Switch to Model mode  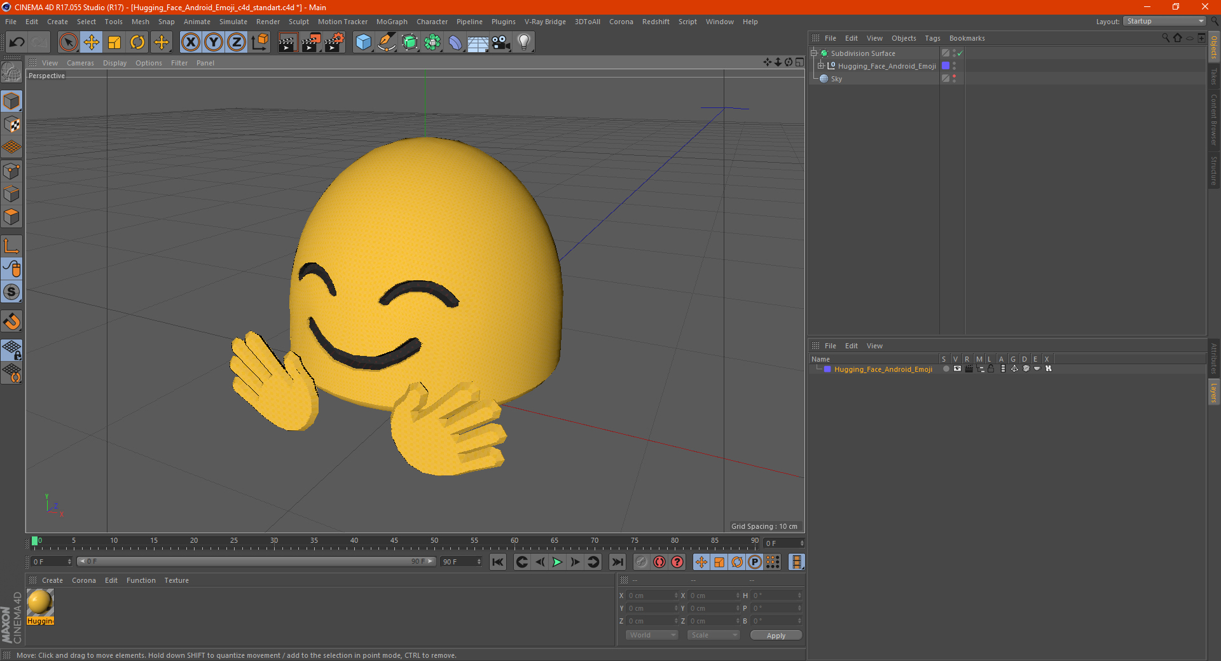point(12,102)
